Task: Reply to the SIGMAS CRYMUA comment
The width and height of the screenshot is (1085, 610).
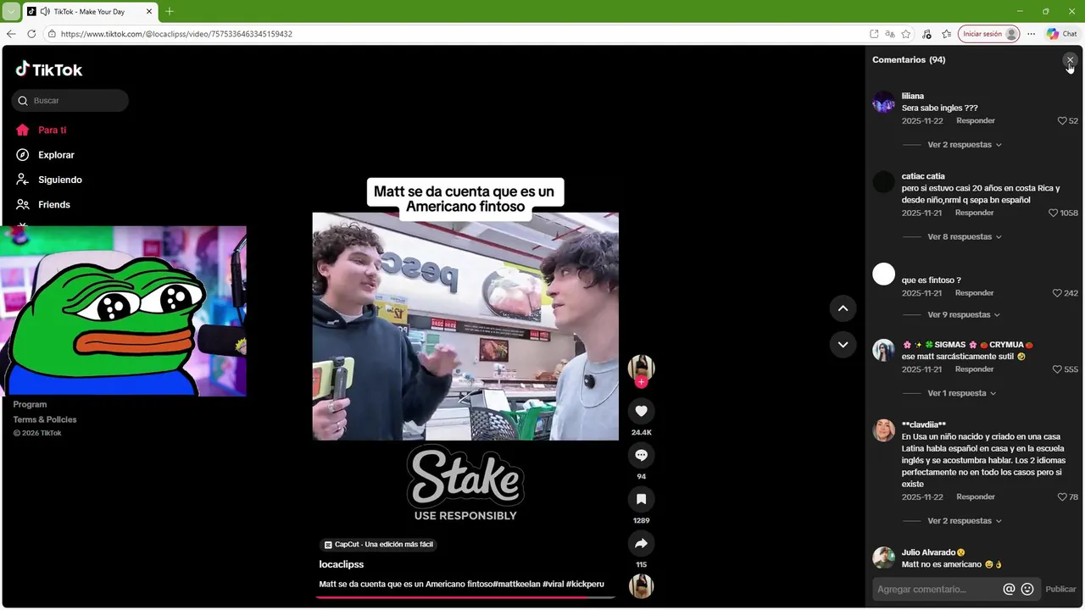Action: click(x=974, y=369)
